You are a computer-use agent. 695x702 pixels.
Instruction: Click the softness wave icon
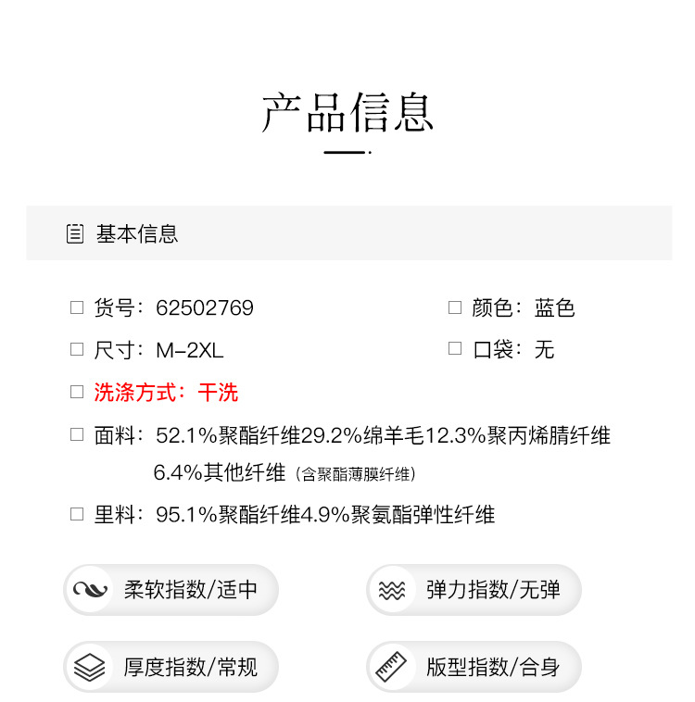(91, 590)
